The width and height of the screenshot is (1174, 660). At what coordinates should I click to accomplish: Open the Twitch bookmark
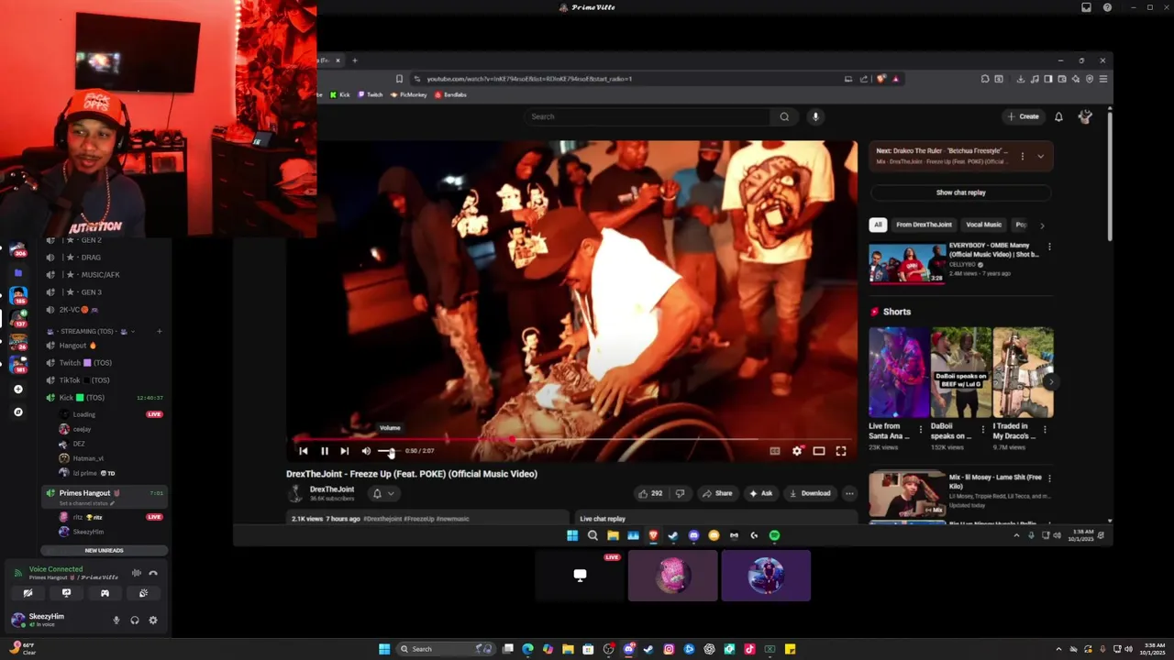click(x=371, y=94)
